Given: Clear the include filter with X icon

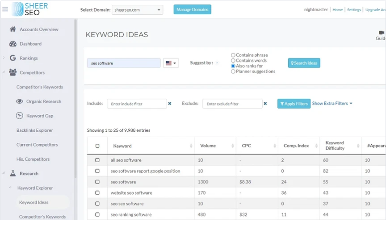Looking at the screenshot, I should tap(170, 104).
